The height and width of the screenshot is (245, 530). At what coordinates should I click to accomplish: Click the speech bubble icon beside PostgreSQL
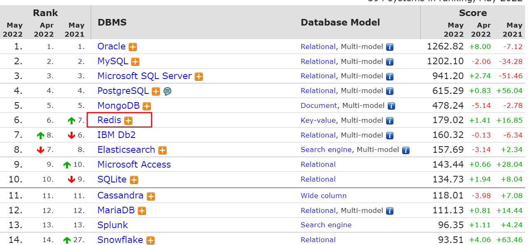click(x=167, y=91)
